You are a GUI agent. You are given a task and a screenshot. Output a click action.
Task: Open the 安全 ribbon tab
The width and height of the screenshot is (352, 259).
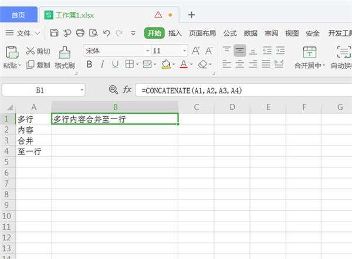point(313,33)
